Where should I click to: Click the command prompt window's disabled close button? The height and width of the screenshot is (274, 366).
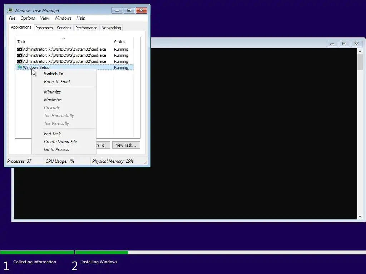tap(356, 44)
